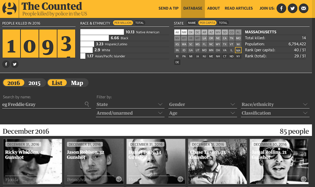Go to Read Articles in the header
Image resolution: width=315 pixels, height=187 pixels.
(239, 8)
